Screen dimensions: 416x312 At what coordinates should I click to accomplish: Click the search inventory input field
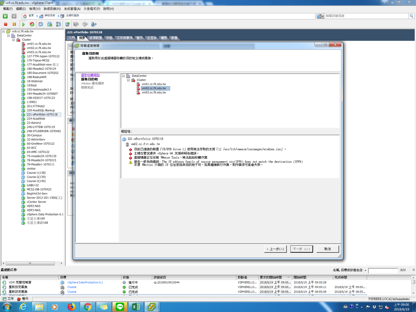point(367,16)
